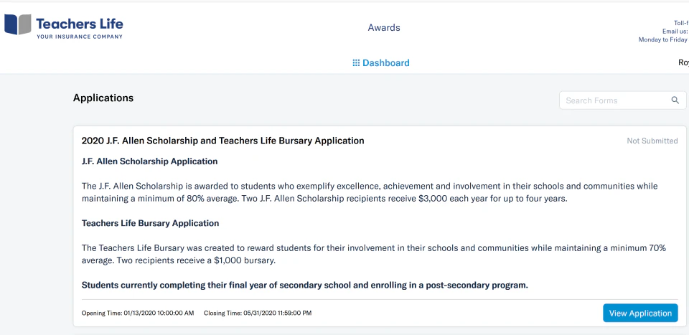Click the Opening Time date text
Viewport: 689px width, 335px height.
point(138,313)
